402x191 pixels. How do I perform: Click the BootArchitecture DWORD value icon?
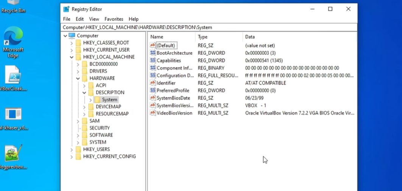[153, 53]
